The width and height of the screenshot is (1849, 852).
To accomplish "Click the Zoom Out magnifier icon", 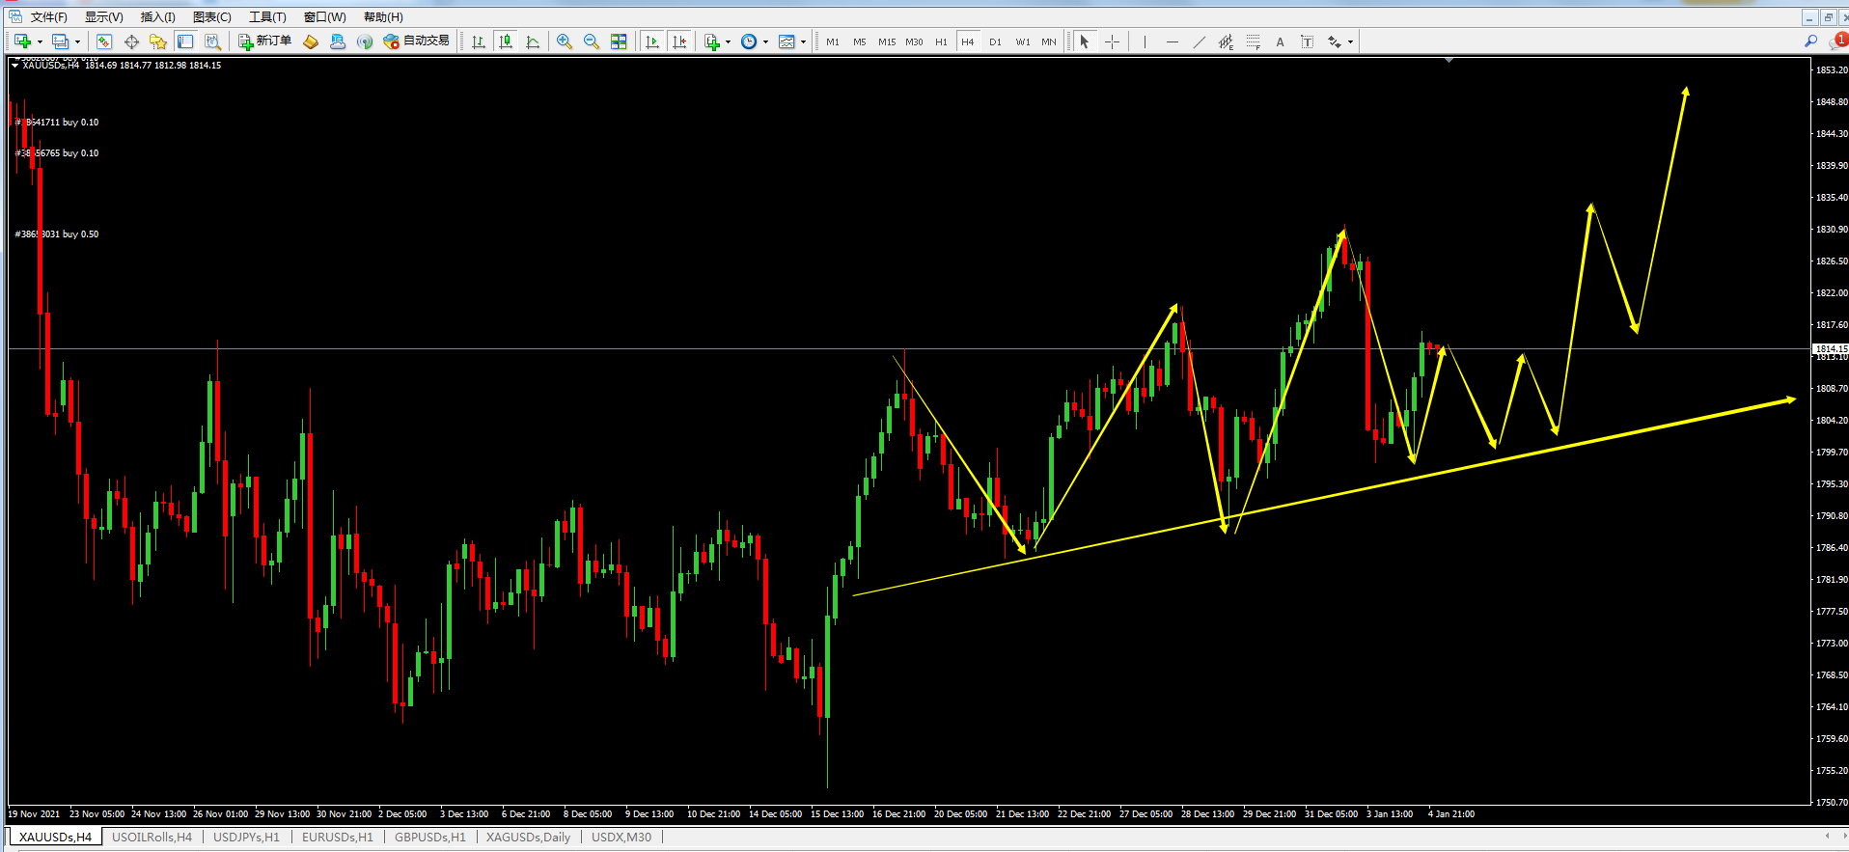I will (592, 41).
